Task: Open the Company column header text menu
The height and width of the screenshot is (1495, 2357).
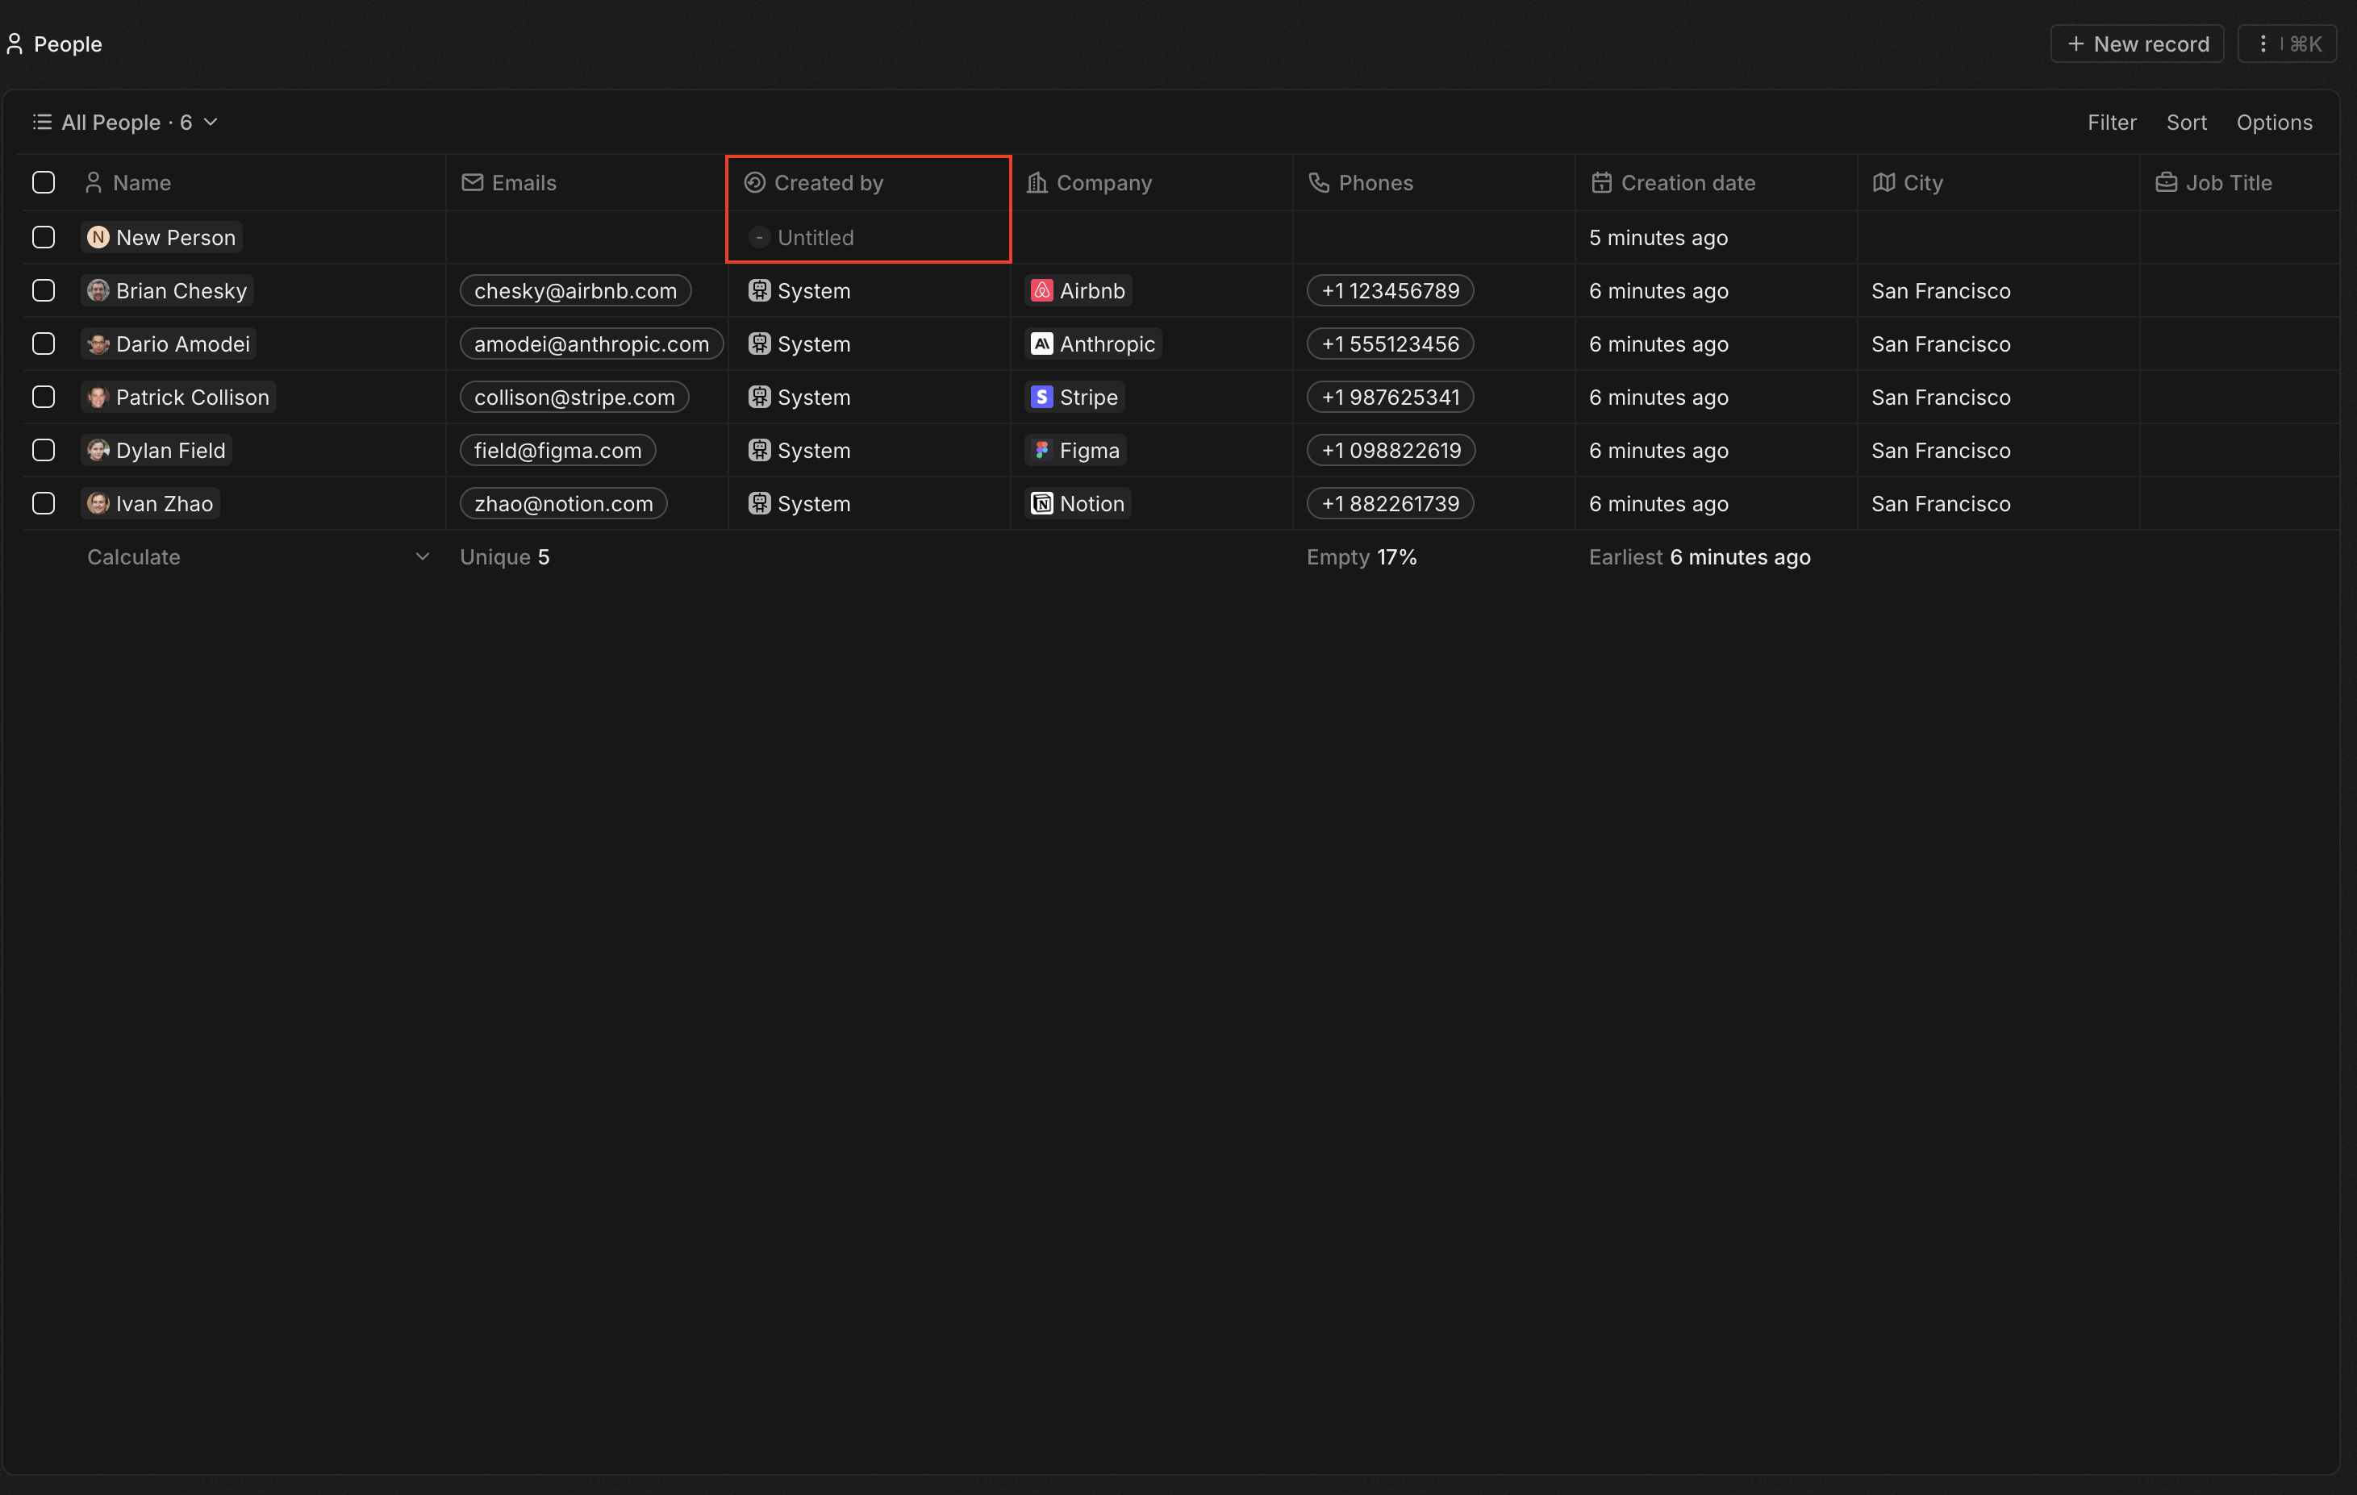Action: click(x=1104, y=183)
